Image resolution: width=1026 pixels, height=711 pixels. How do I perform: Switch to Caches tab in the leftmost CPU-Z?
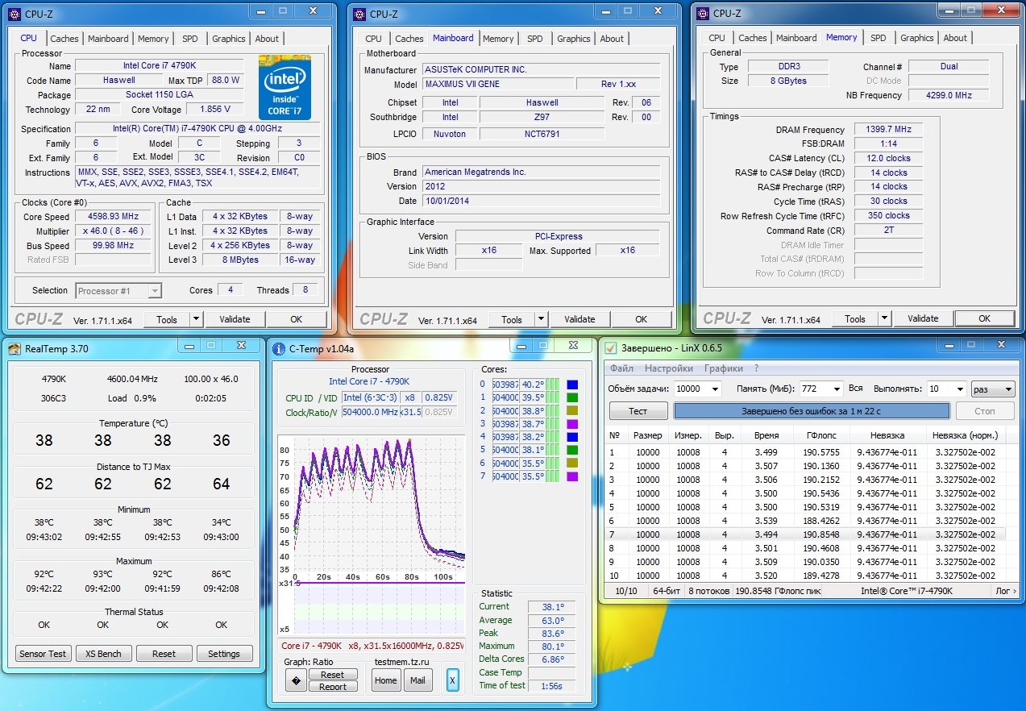tap(64, 38)
